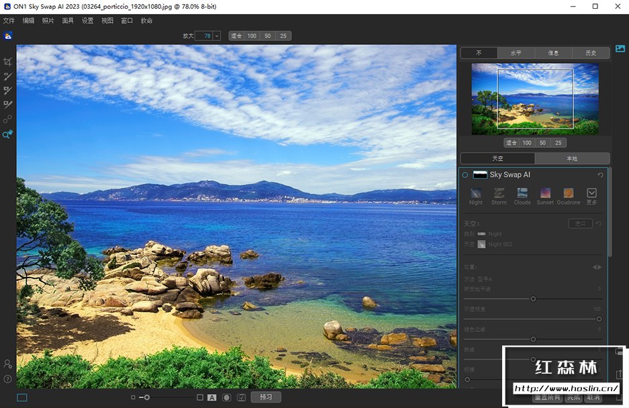
Task: Select the Crop tool in left toolbar
Action: [8, 62]
